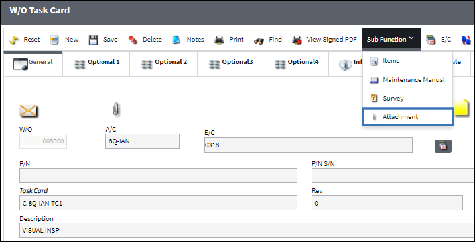Viewport: 475px width, 242px height.
Task: Click the P/N S/N input field
Action: pyautogui.click(x=393, y=176)
